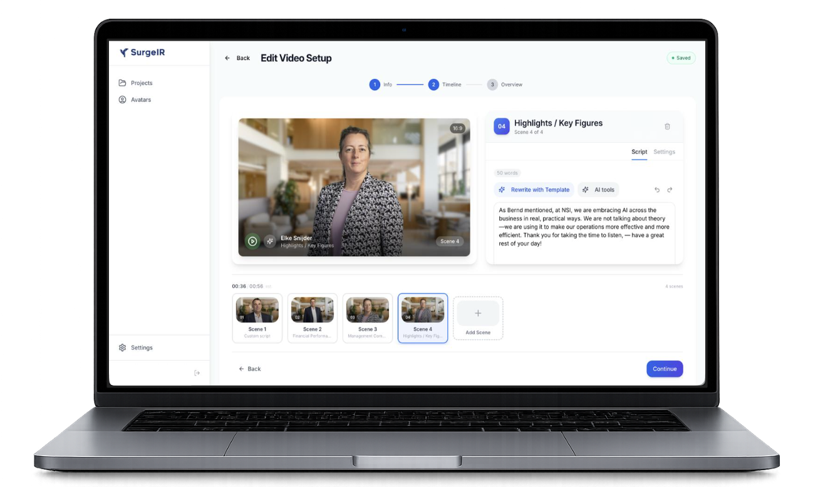Open the AI tools menu
The width and height of the screenshot is (813, 487).
click(599, 189)
